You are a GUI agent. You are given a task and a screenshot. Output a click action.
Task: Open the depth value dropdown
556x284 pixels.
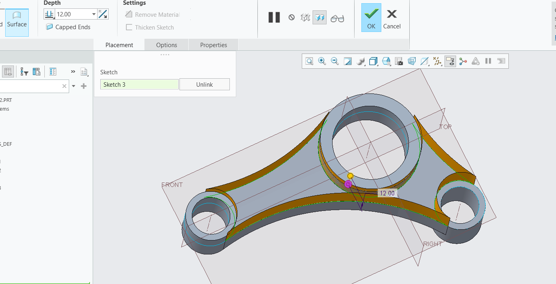pos(94,14)
